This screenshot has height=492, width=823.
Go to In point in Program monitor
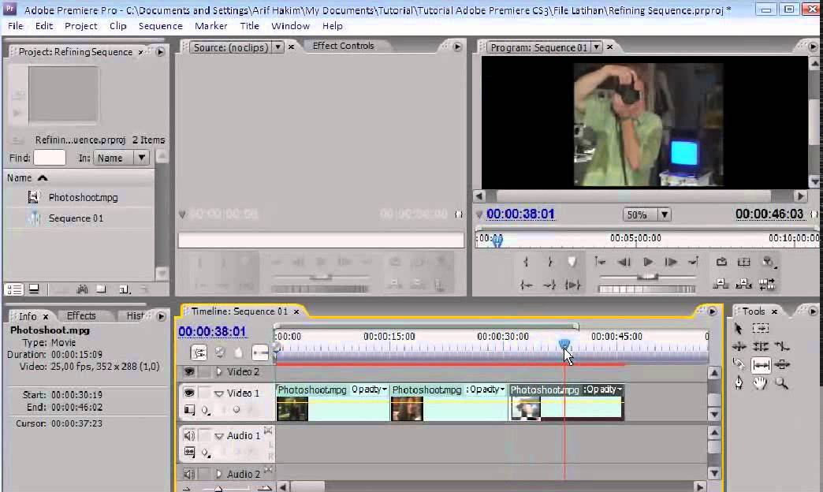pyautogui.click(x=526, y=285)
